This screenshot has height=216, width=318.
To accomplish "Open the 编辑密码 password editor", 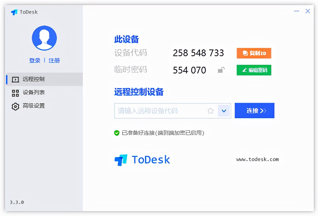I will (254, 70).
